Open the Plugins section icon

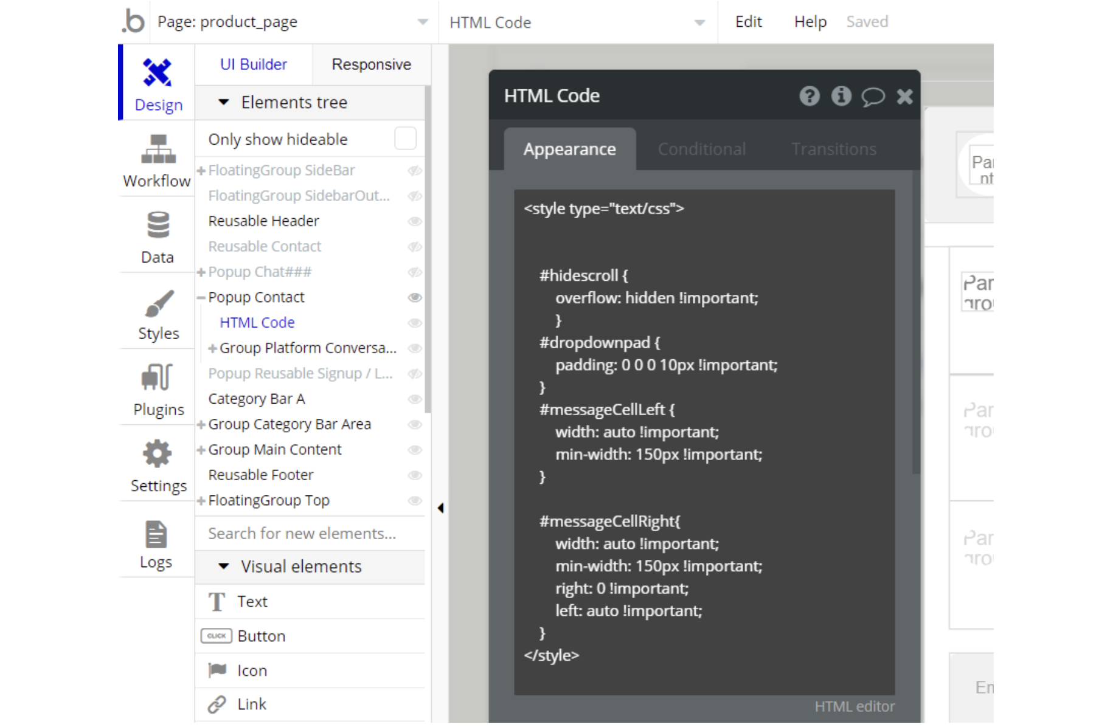158,378
